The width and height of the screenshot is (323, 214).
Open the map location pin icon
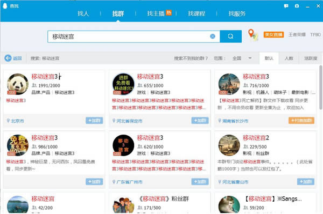coord(253,35)
